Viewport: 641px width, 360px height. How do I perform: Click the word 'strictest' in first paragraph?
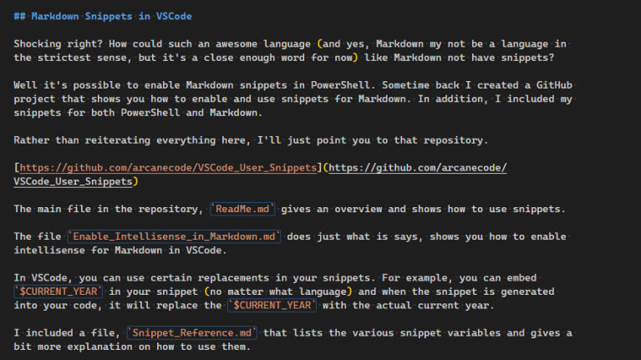coord(64,58)
